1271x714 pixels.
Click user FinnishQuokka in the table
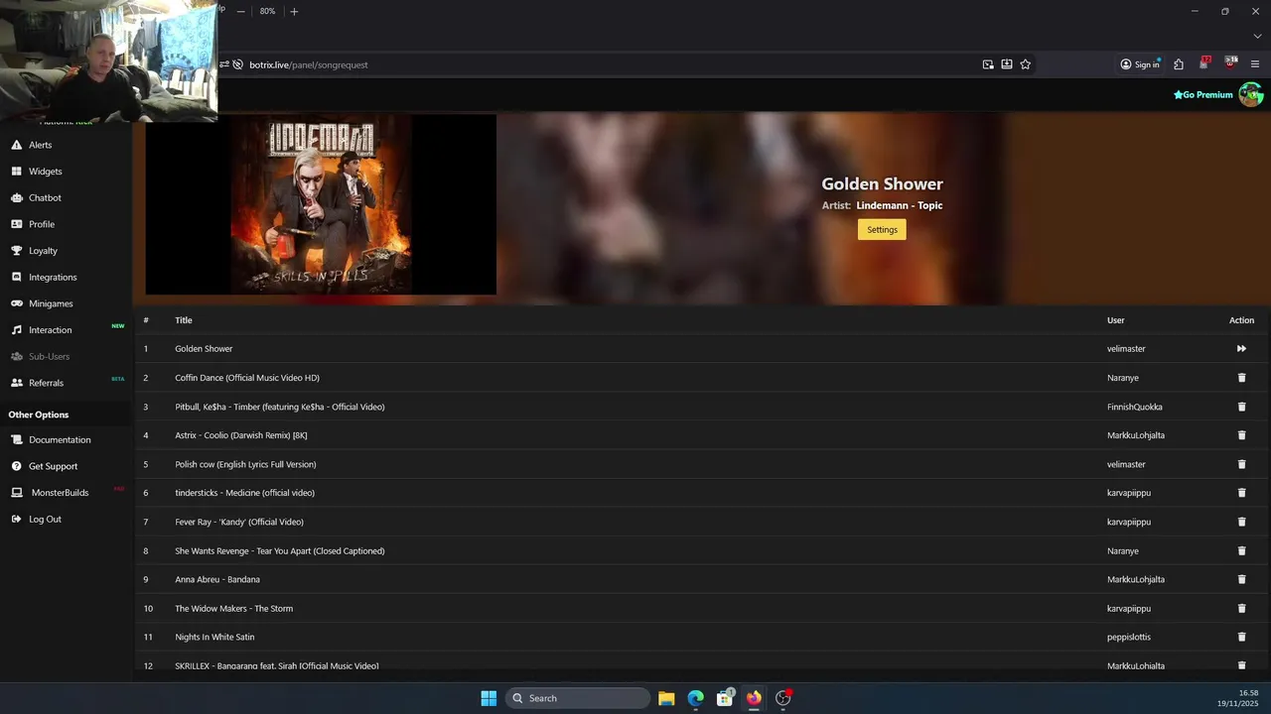tap(1135, 407)
